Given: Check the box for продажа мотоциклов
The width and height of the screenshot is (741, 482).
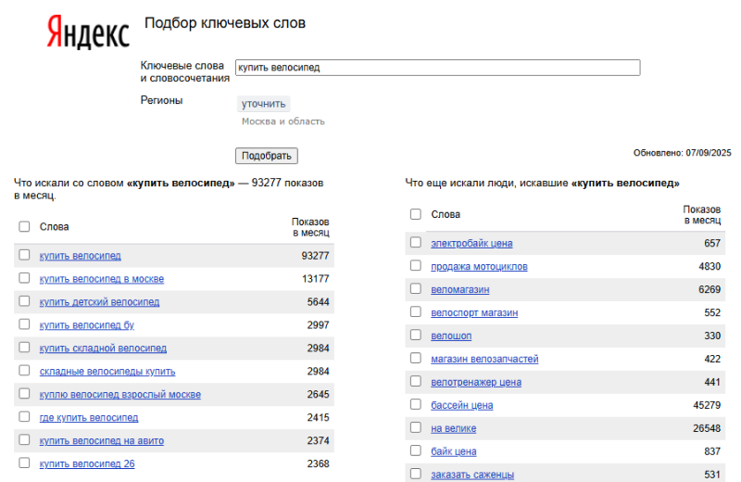Looking at the screenshot, I should pos(415,265).
